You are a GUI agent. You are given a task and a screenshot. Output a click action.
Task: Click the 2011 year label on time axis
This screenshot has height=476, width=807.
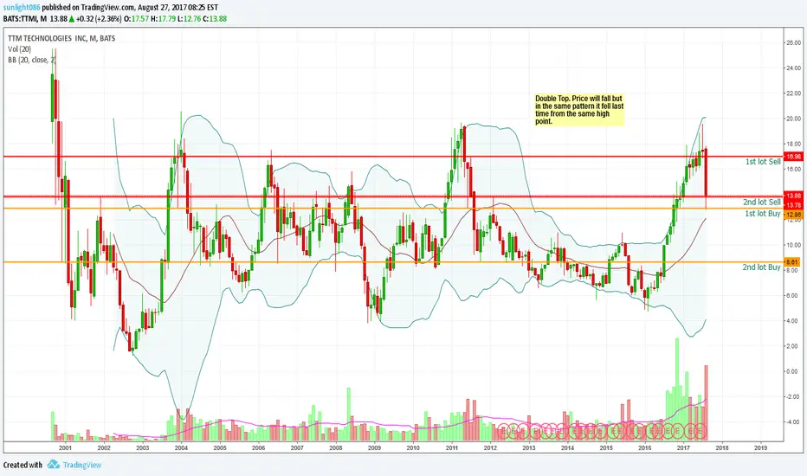[x=451, y=447]
